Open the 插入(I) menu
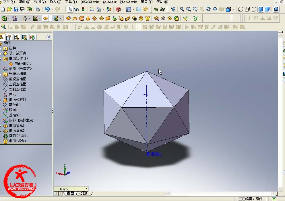 [55, 2]
